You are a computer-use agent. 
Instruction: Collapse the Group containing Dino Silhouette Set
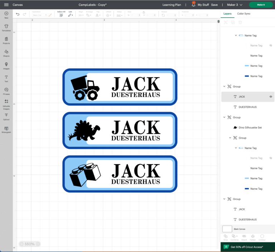(225, 117)
